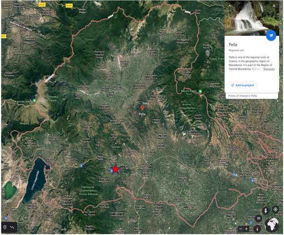Screen dimensions: 284x235
Task: Close the Pella knowledge card
Action: pyautogui.click(x=274, y=6)
